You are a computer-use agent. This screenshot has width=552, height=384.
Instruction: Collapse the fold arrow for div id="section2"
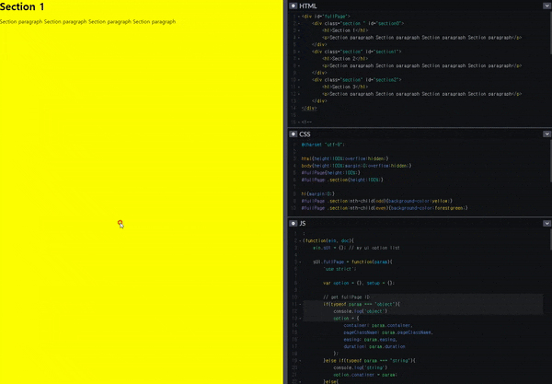coord(299,79)
